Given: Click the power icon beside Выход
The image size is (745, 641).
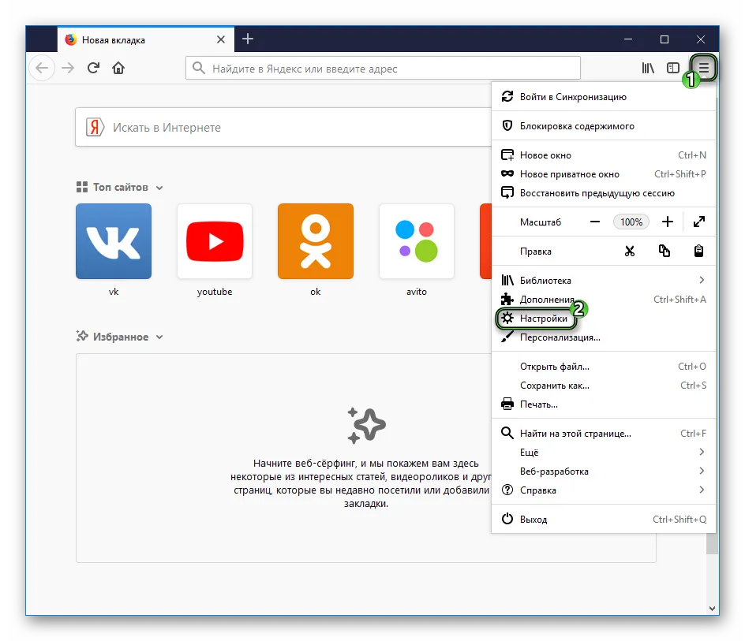Looking at the screenshot, I should tap(507, 519).
